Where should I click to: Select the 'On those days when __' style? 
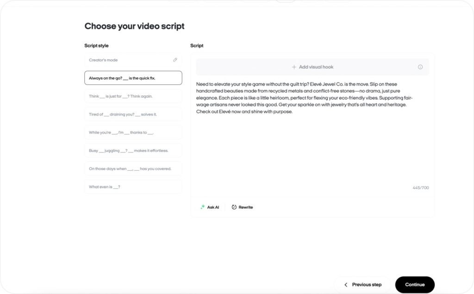tap(133, 168)
